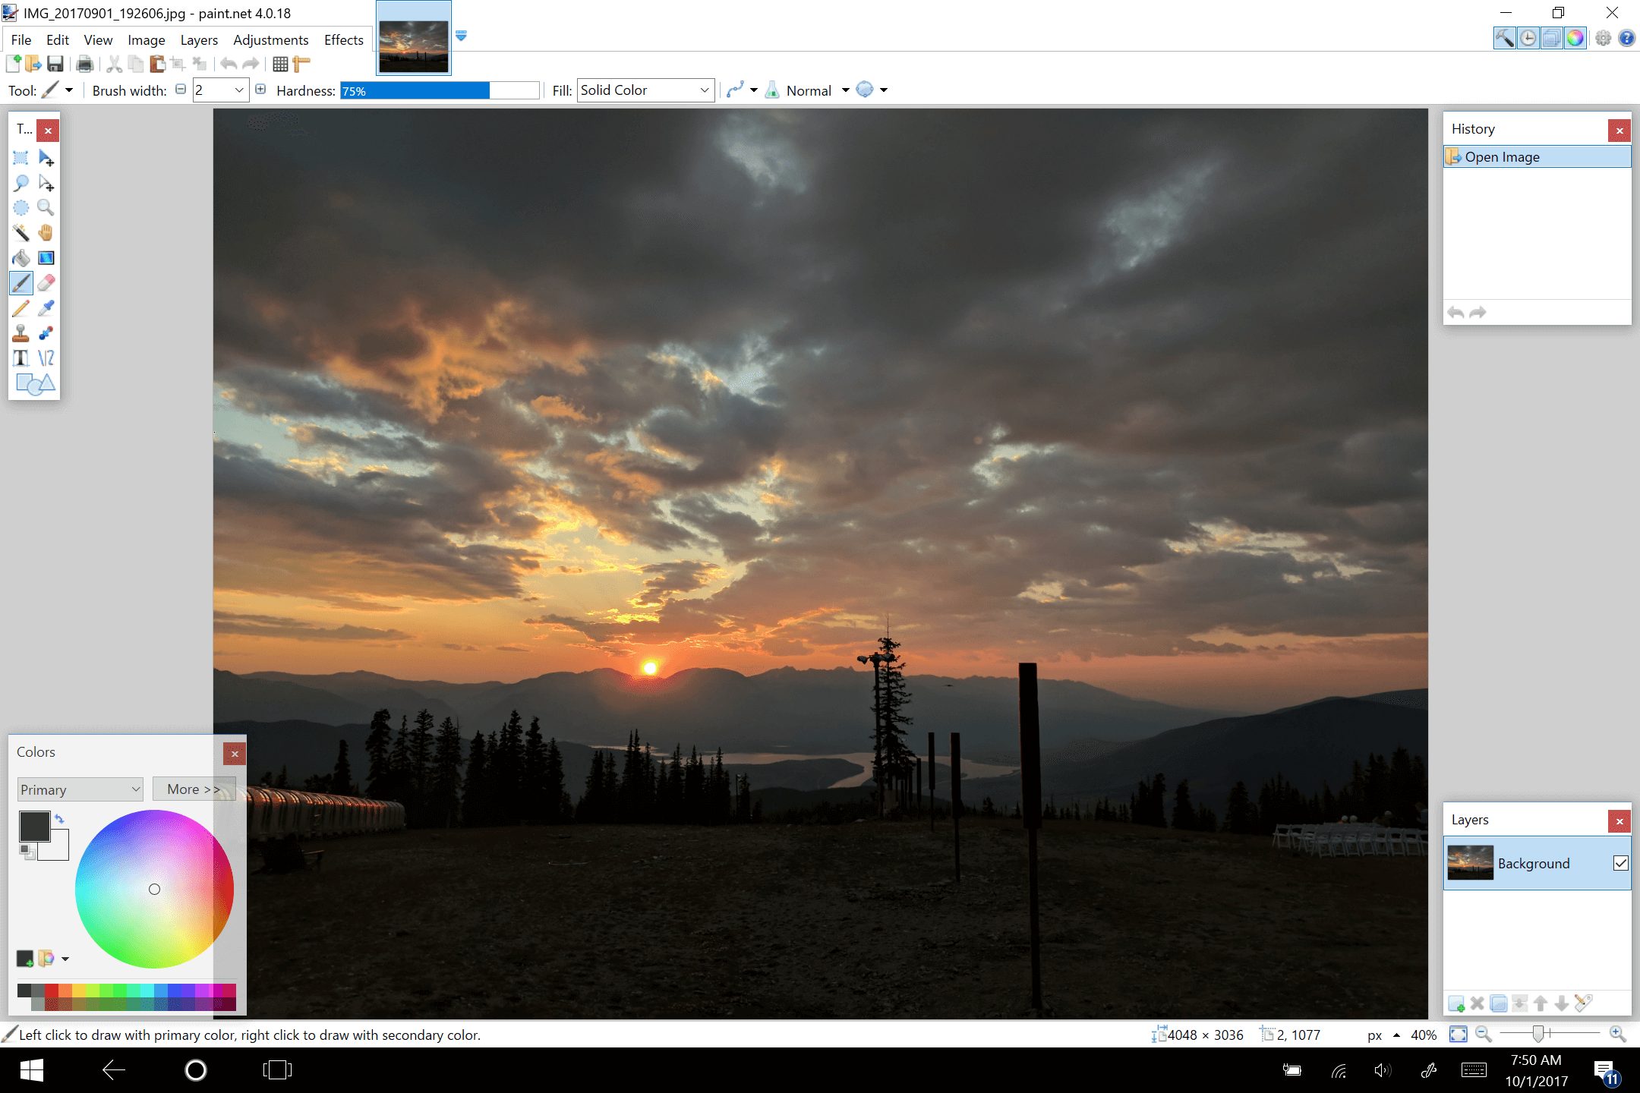Select the Rectangle Select tool
1640x1093 pixels.
pyautogui.click(x=21, y=158)
